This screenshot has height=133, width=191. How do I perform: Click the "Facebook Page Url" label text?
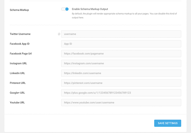pyautogui.click(x=21, y=54)
